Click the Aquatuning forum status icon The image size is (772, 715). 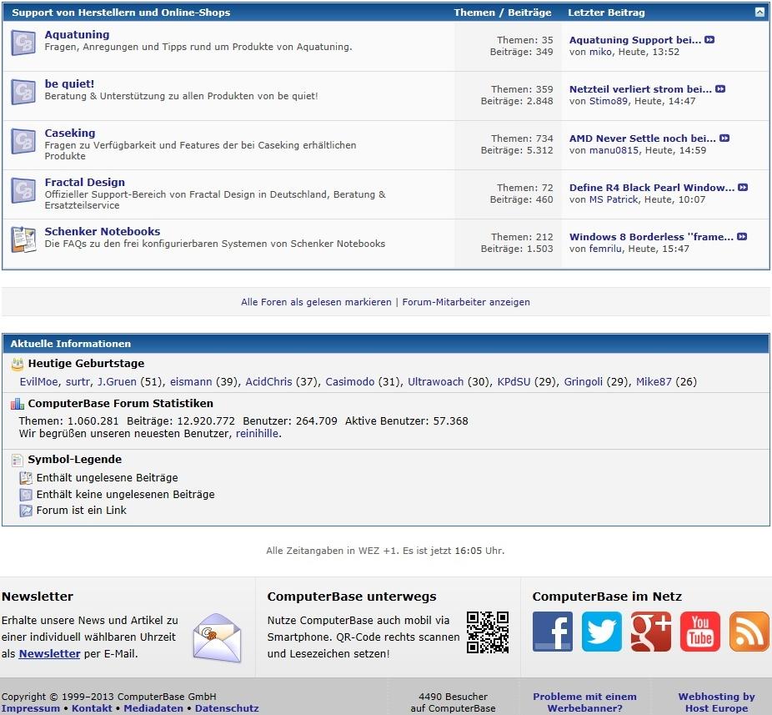coord(23,43)
